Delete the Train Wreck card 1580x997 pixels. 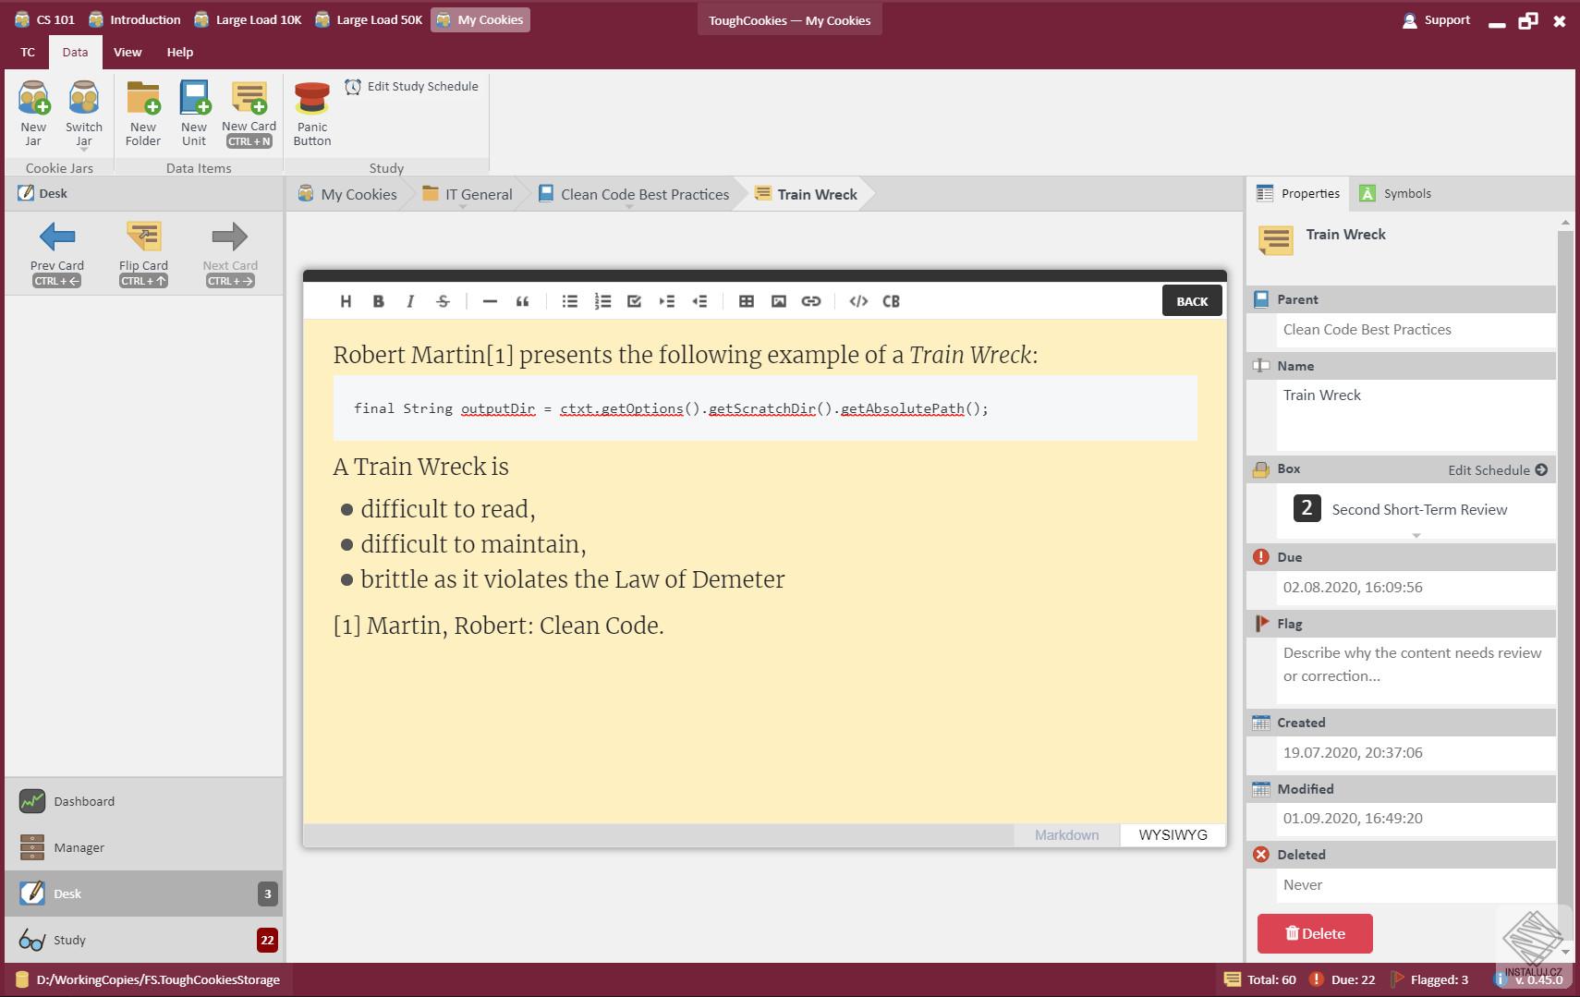tap(1315, 933)
